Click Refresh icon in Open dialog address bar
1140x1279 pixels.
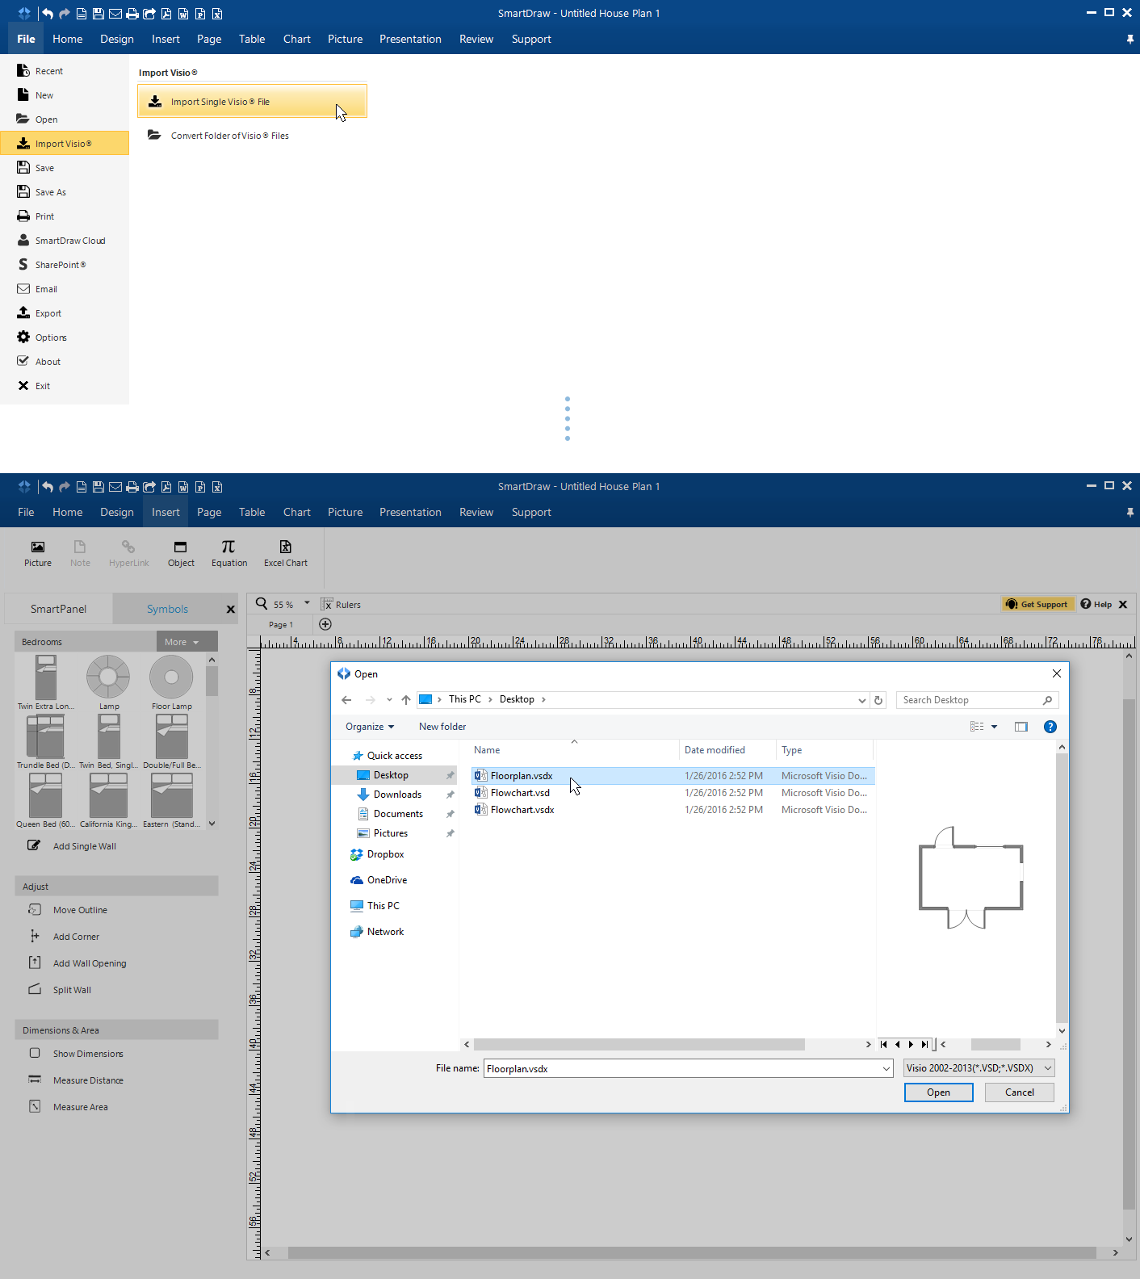pyautogui.click(x=878, y=700)
